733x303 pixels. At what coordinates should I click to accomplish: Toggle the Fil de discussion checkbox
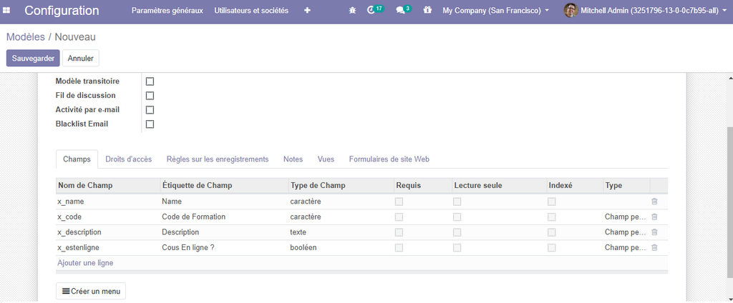pos(150,96)
